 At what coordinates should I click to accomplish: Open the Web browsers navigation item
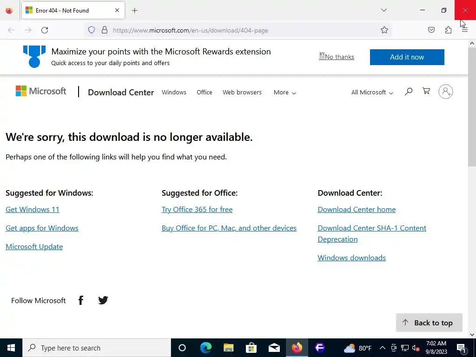[x=242, y=93]
